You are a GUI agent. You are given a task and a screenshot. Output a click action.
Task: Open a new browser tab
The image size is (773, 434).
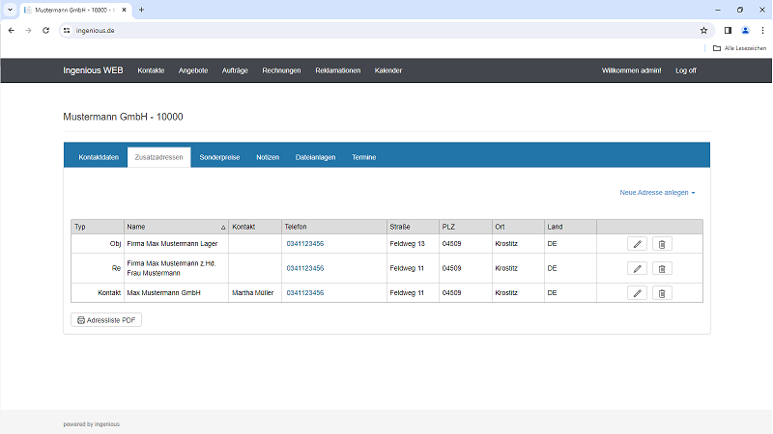141,10
